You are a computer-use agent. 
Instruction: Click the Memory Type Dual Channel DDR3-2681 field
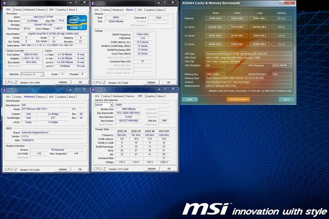pos(248,78)
